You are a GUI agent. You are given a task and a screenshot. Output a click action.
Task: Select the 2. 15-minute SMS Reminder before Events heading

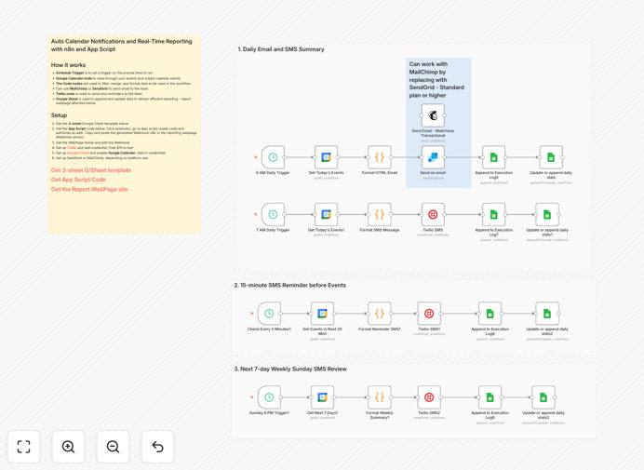[290, 285]
